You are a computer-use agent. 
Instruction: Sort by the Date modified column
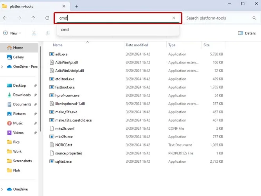coord(137,45)
